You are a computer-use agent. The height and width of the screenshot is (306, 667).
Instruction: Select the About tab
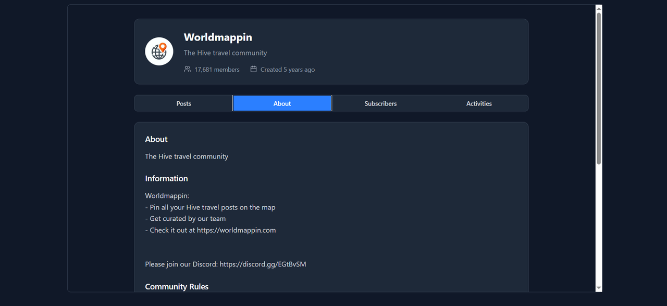pos(282,103)
